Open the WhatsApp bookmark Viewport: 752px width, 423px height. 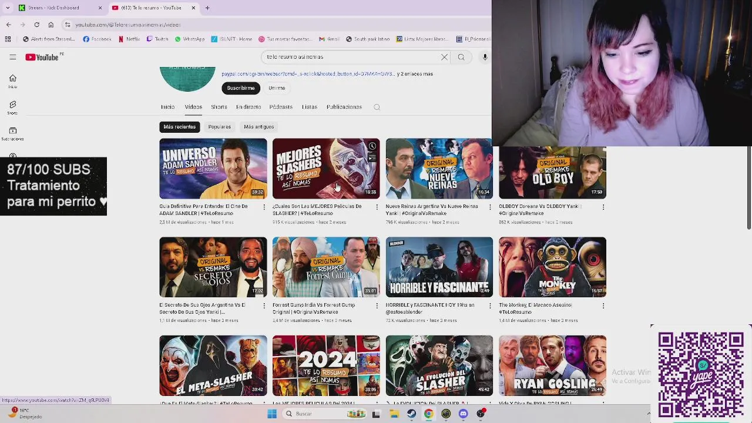pyautogui.click(x=190, y=39)
